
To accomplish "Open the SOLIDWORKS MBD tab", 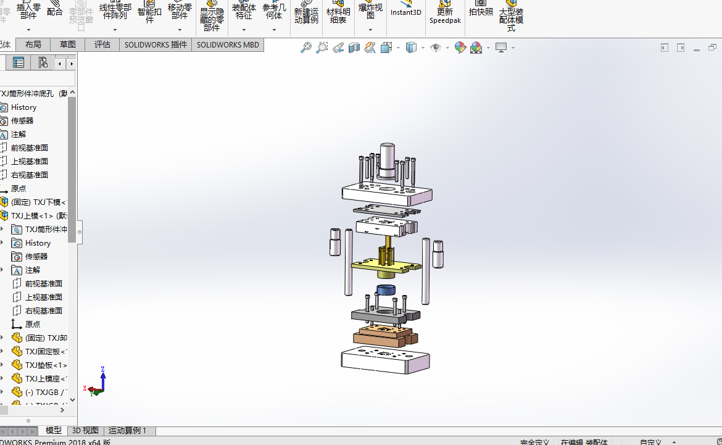I will 228,44.
